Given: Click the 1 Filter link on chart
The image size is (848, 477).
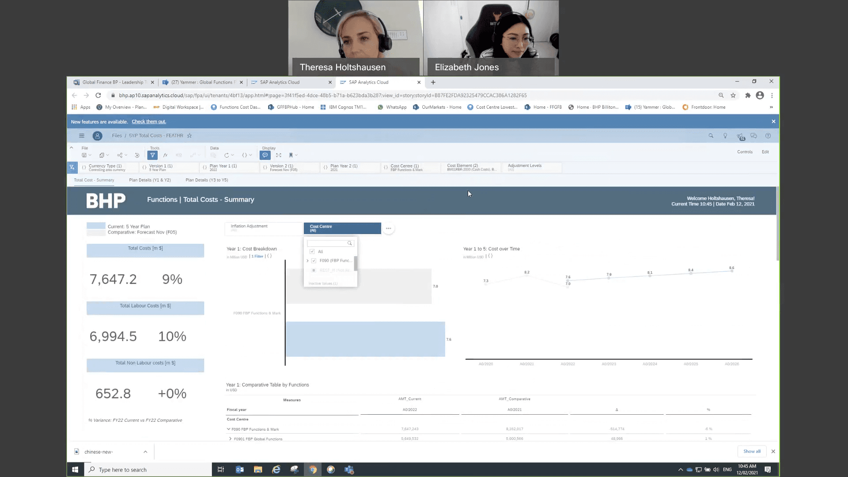Looking at the screenshot, I should pos(257,256).
